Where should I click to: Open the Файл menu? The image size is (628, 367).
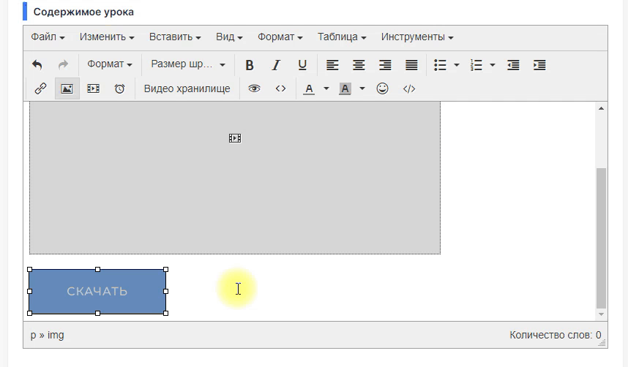point(48,37)
